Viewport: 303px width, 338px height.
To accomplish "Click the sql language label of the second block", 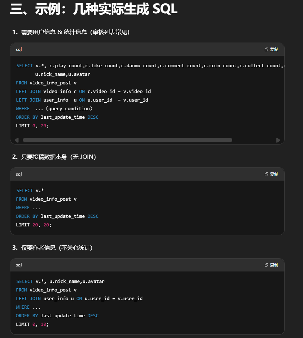I will [19, 174].
